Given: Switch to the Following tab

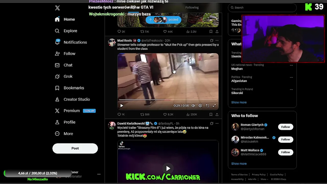Looking at the screenshot, I should pyautogui.click(x=192, y=7).
